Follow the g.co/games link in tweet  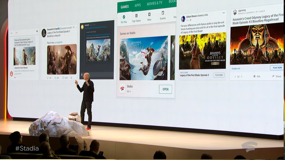click(x=58, y=42)
